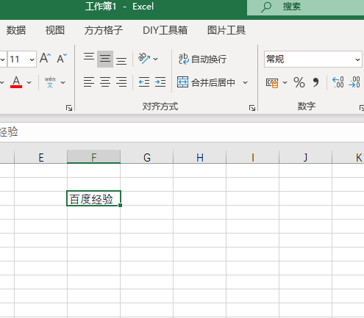Click the formula bar text 经验
Image resolution: width=364 pixels, height=318 pixels.
pyautogui.click(x=9, y=131)
